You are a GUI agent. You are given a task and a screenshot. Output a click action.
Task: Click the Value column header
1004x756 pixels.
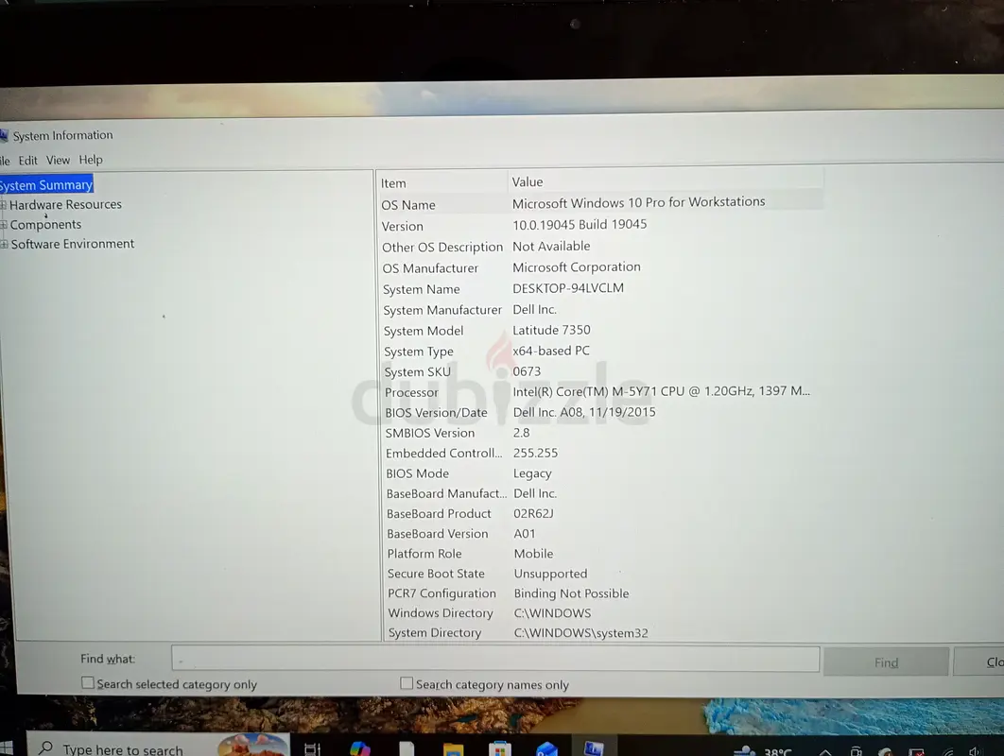pos(665,181)
